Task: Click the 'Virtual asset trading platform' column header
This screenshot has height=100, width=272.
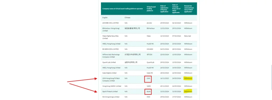Action: coord(151,9)
